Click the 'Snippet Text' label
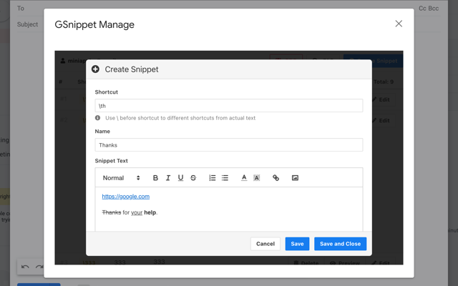The image size is (458, 286). [112, 161]
